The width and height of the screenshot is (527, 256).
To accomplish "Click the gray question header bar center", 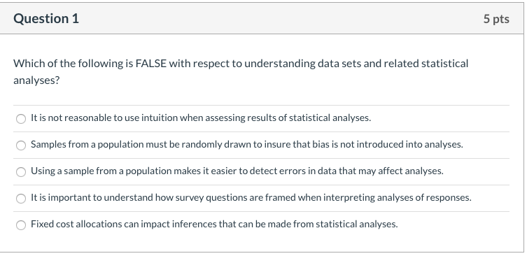I will pyautogui.click(x=262, y=18).
